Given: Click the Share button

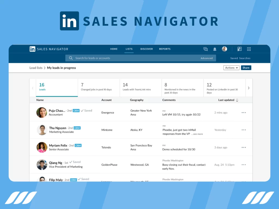Looking at the screenshot, I should (246, 68).
